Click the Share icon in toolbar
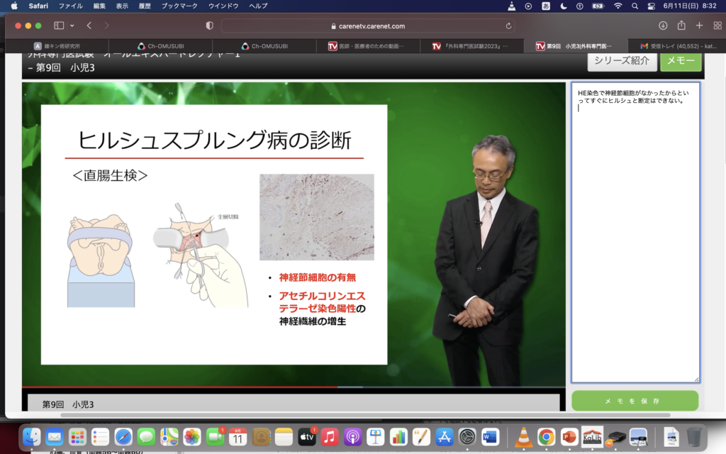This screenshot has height=454, width=726. click(681, 26)
